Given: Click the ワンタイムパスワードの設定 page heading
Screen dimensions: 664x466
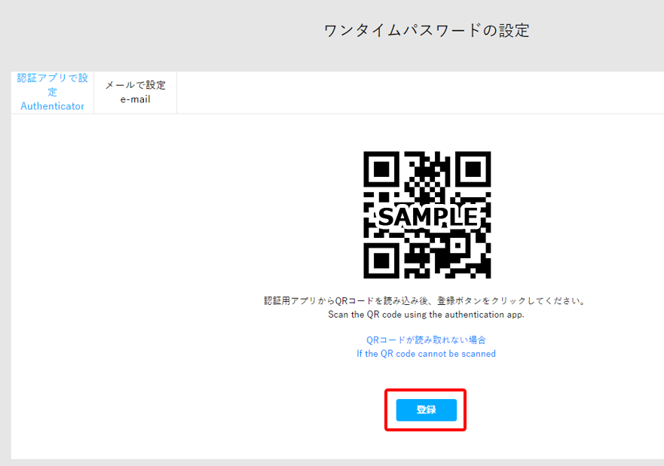Looking at the screenshot, I should [x=427, y=30].
